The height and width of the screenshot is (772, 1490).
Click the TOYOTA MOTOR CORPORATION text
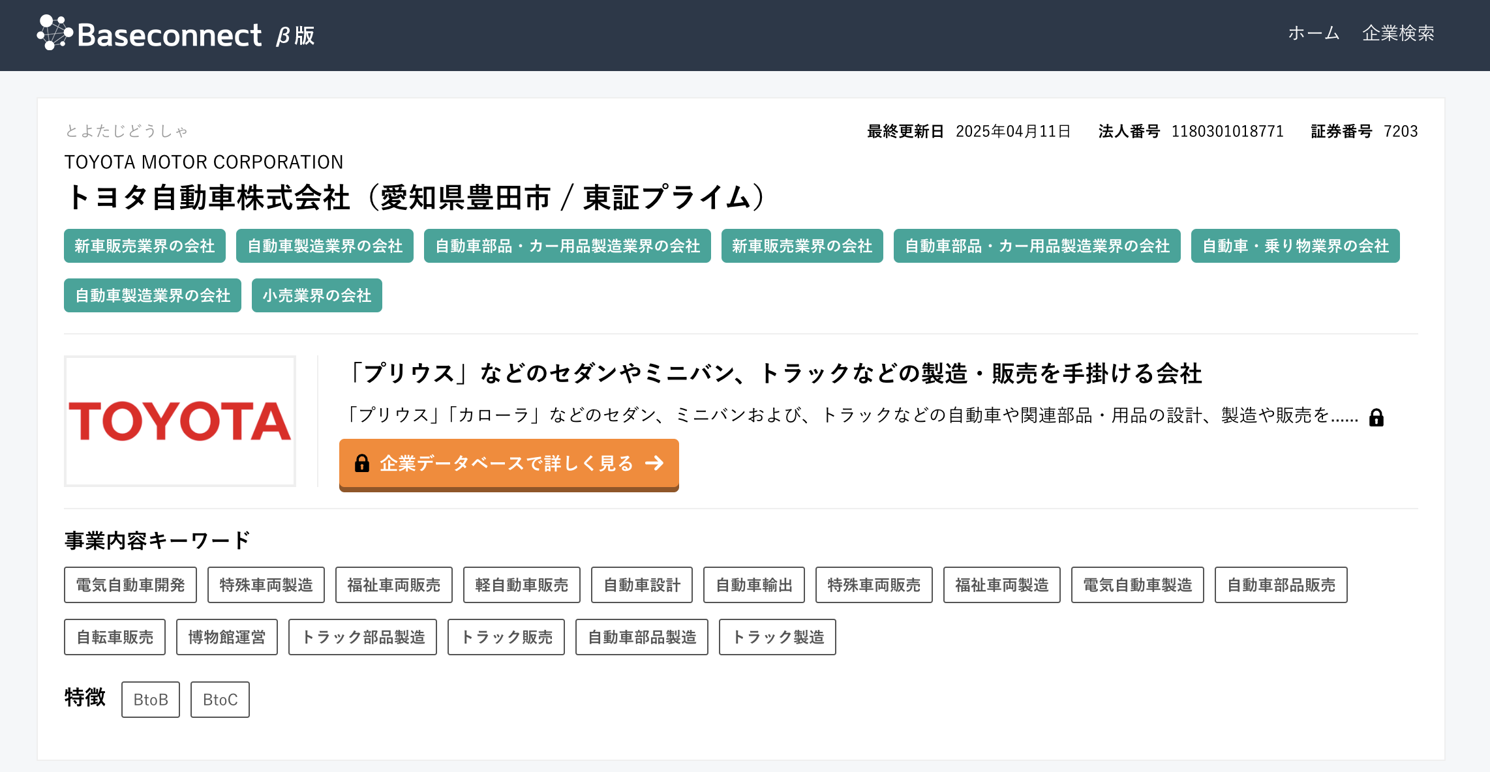pyautogui.click(x=204, y=162)
